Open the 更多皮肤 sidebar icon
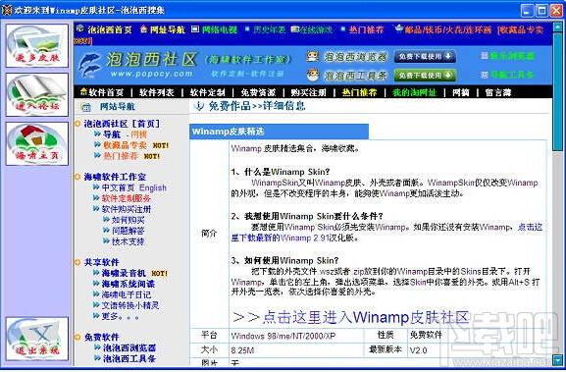 [x=37, y=45]
